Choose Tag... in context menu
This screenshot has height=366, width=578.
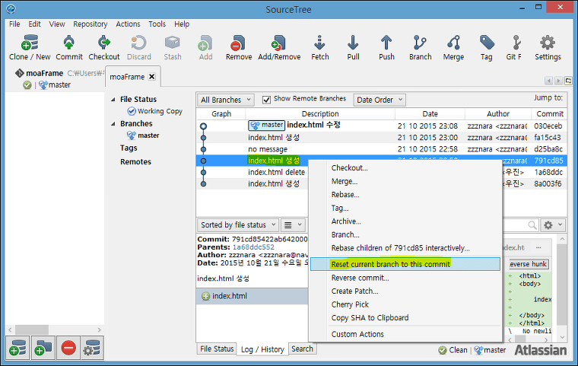pyautogui.click(x=405, y=208)
